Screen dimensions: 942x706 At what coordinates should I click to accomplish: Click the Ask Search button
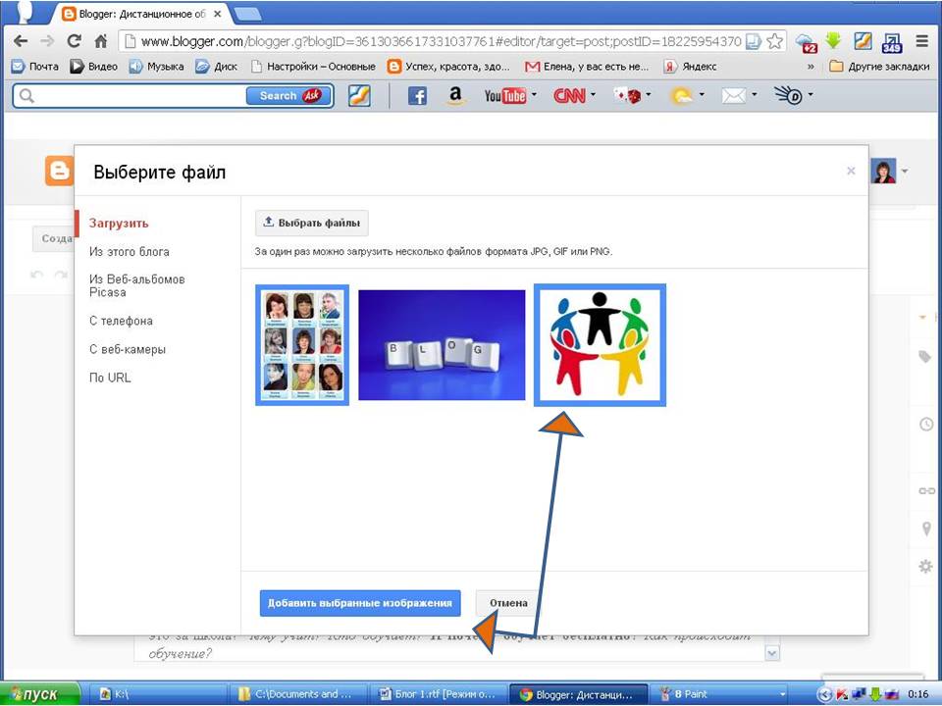click(288, 95)
